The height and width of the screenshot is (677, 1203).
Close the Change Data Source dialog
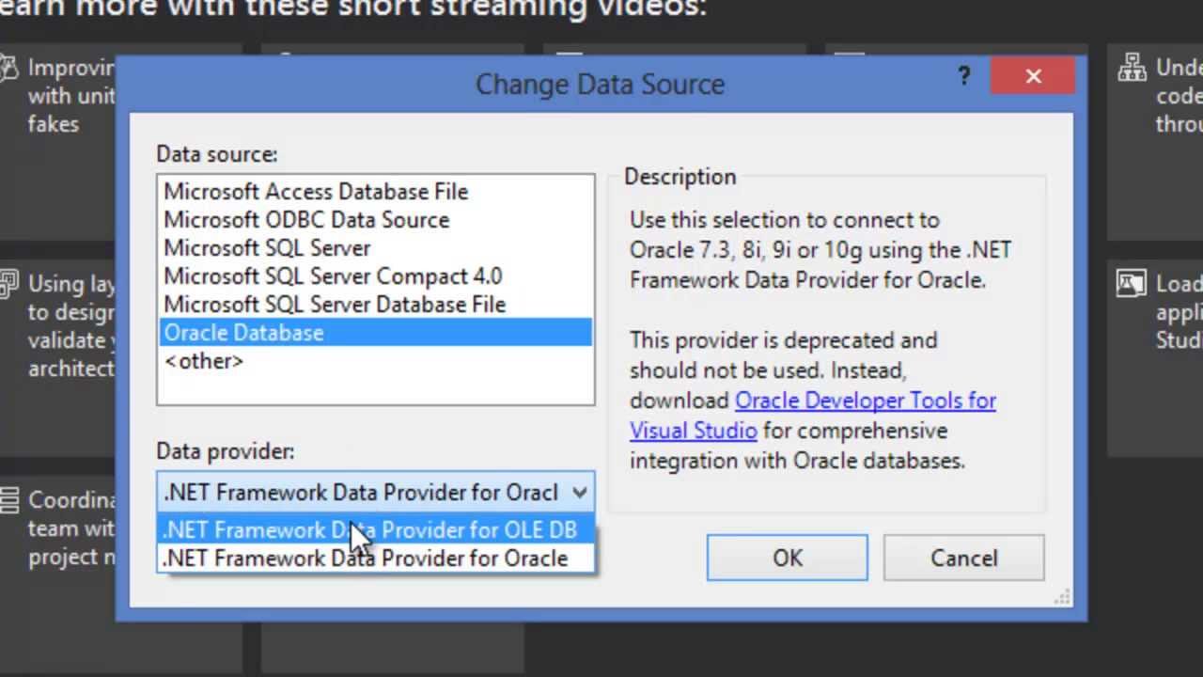pyautogui.click(x=1033, y=77)
